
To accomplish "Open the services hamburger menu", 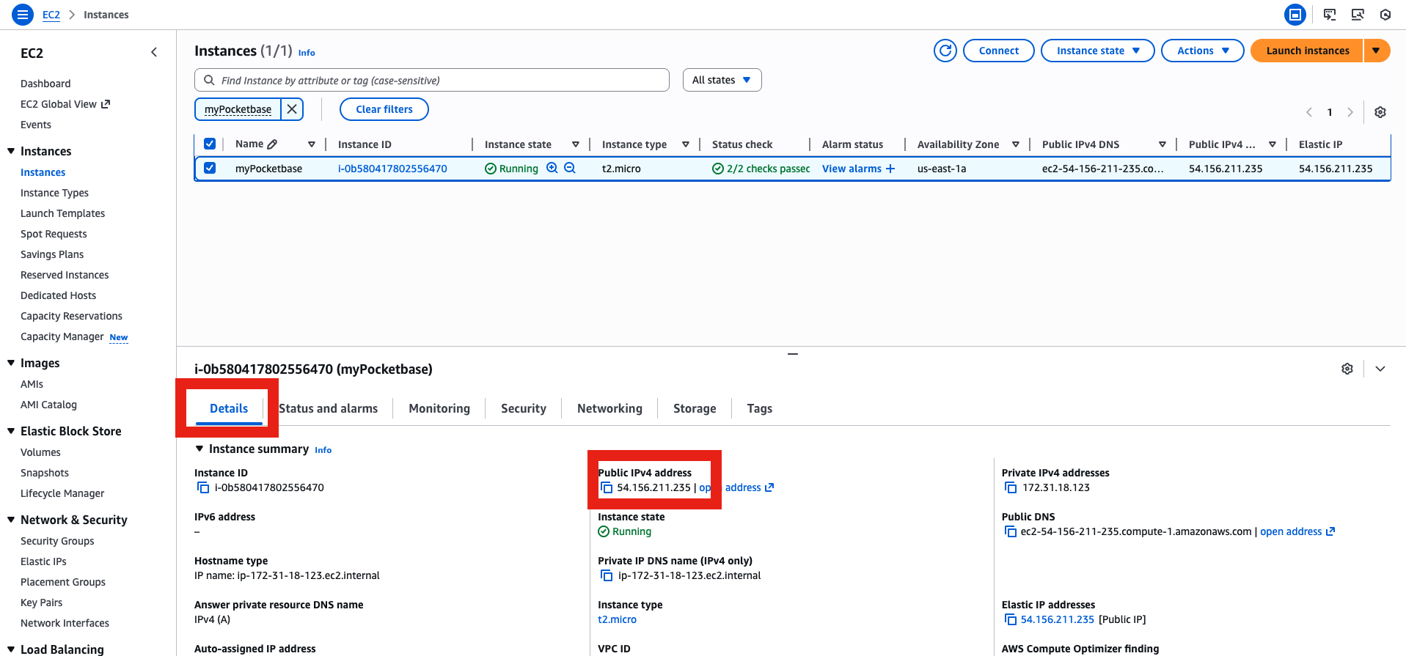I will tap(23, 15).
